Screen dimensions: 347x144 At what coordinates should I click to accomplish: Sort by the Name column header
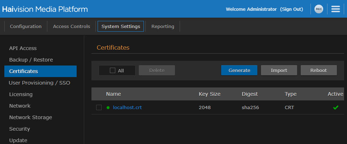(113, 94)
